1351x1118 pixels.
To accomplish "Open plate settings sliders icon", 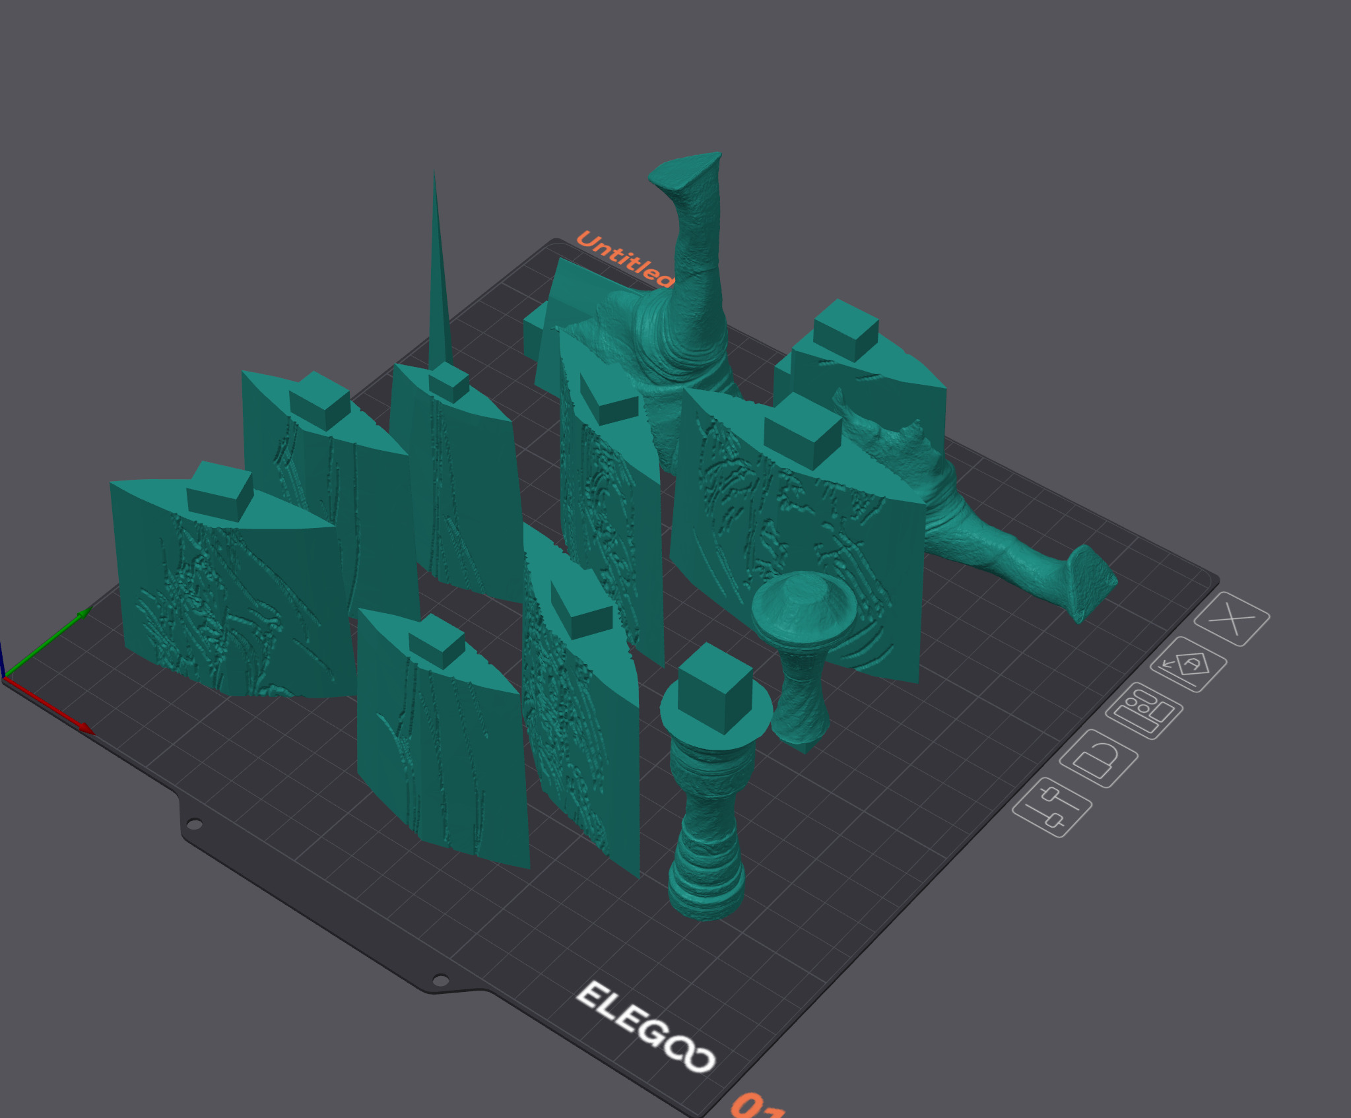I will pos(1051,807).
